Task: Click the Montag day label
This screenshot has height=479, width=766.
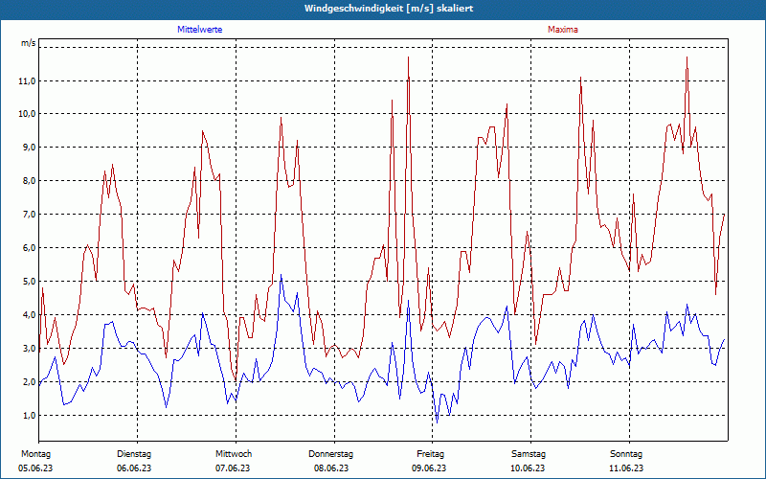Action: click(35, 454)
